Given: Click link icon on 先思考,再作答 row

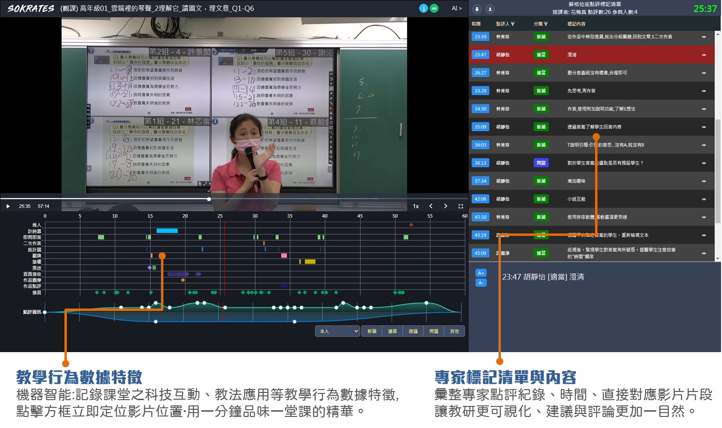Looking at the screenshot, I should (704, 91).
